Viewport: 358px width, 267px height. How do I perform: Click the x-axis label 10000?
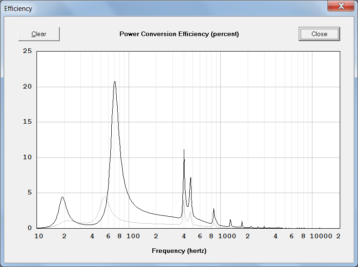(x=321, y=236)
